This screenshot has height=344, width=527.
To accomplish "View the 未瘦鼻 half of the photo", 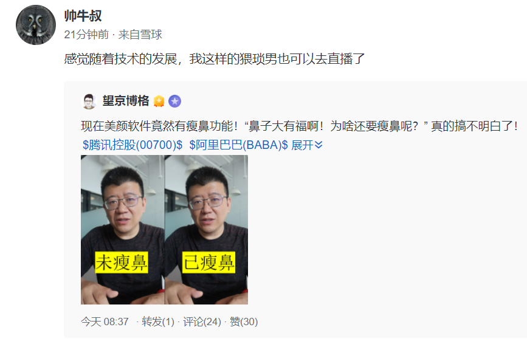I will click(123, 230).
